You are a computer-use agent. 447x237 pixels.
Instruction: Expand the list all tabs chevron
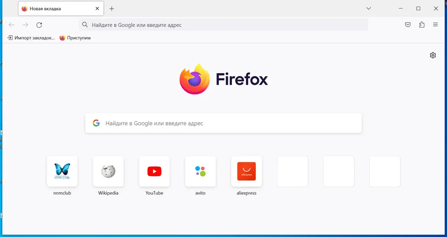(369, 8)
